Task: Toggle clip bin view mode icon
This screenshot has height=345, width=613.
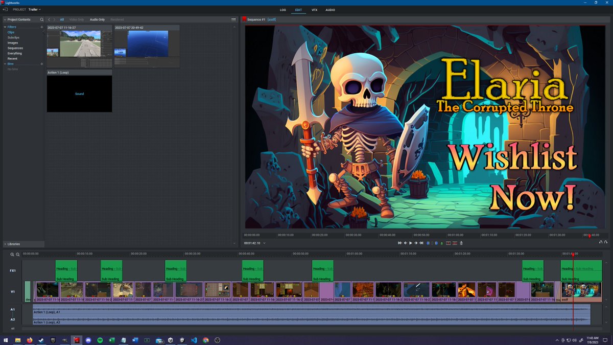Action: (233, 19)
